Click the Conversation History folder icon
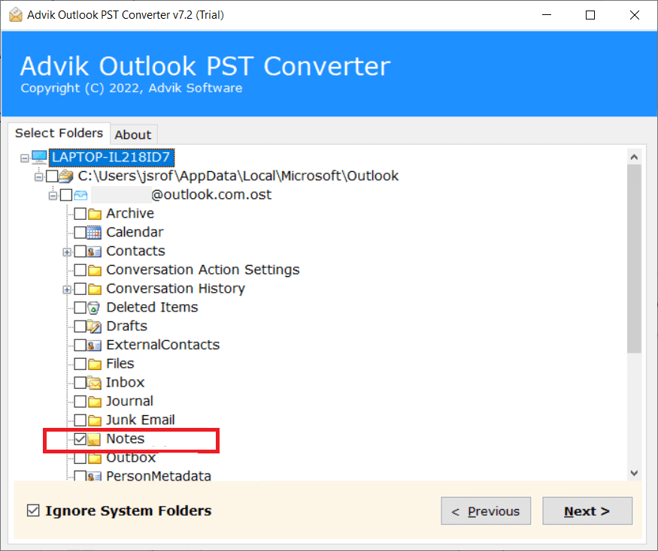 tap(95, 289)
